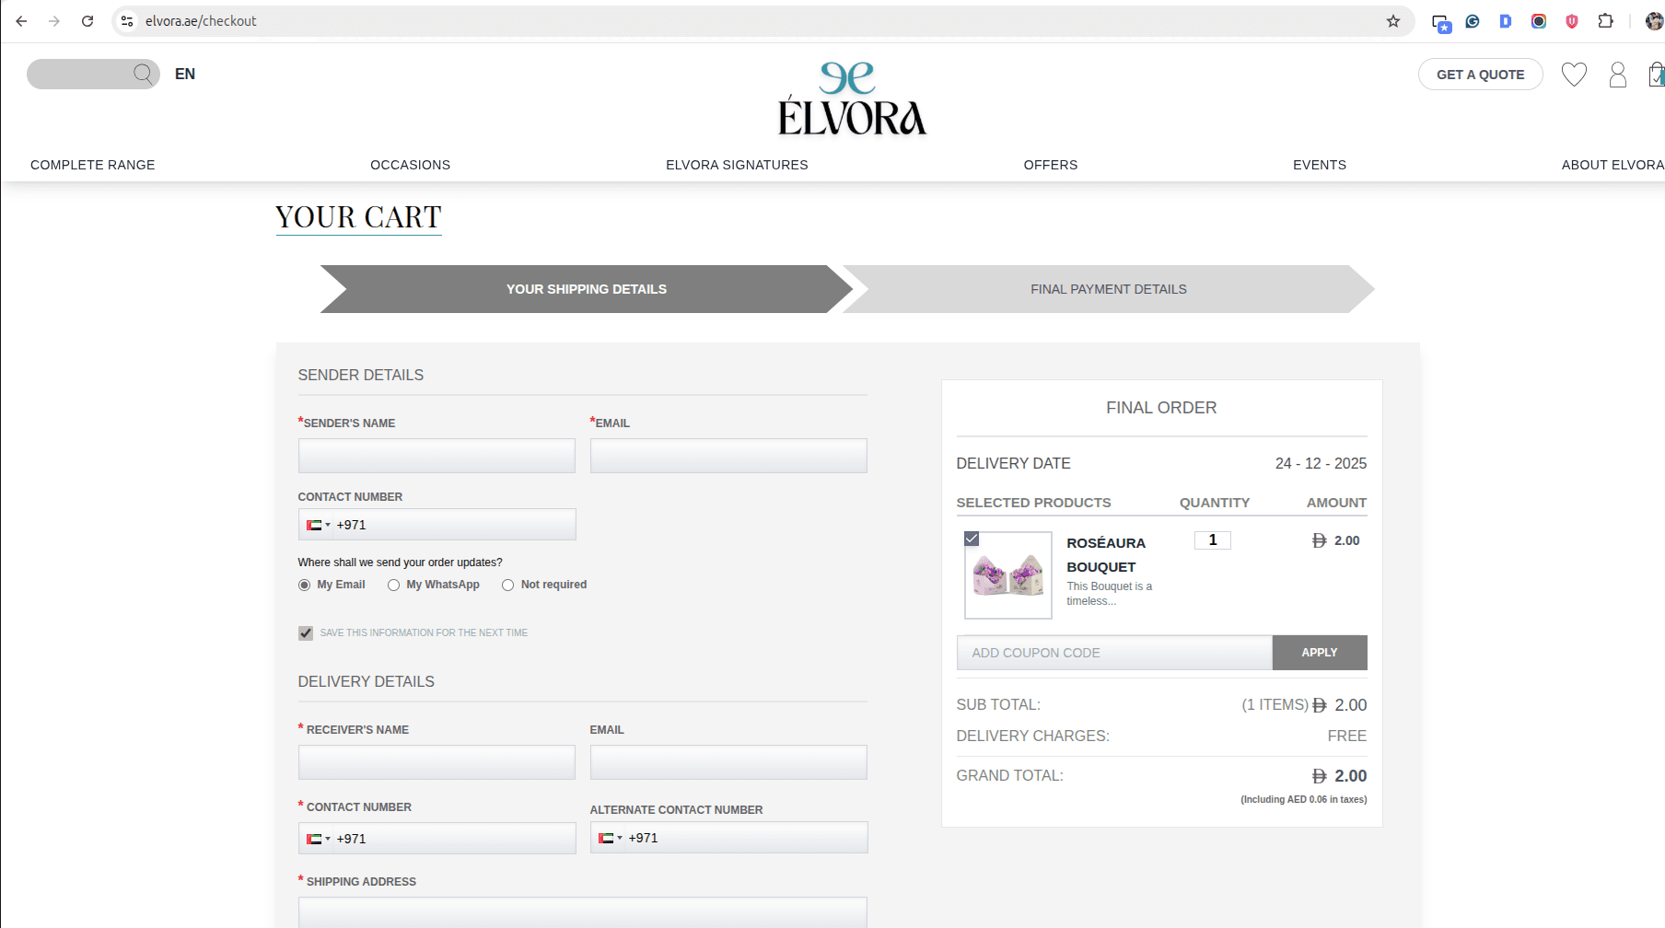1665x928 pixels.
Task: Open the wishlist heart icon
Action: [x=1574, y=75]
